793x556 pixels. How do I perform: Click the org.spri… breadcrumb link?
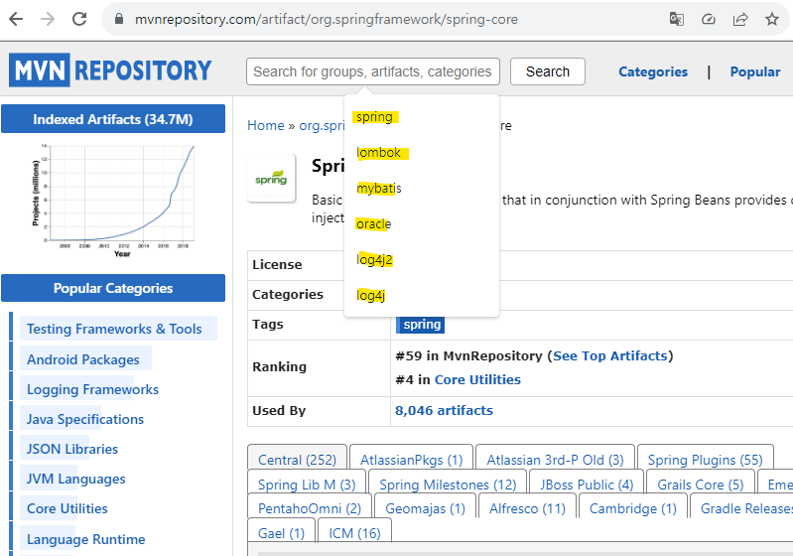(x=322, y=125)
